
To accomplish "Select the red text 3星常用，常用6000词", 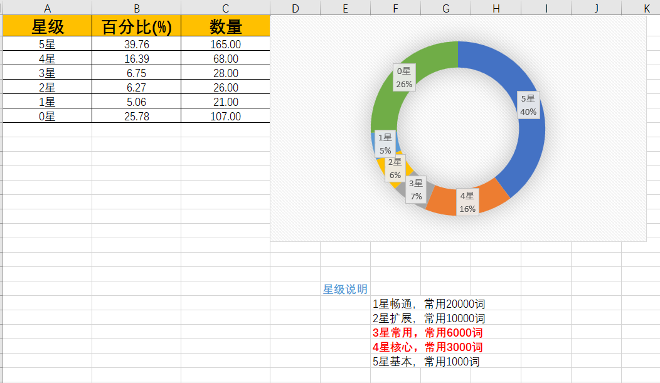I will click(428, 333).
